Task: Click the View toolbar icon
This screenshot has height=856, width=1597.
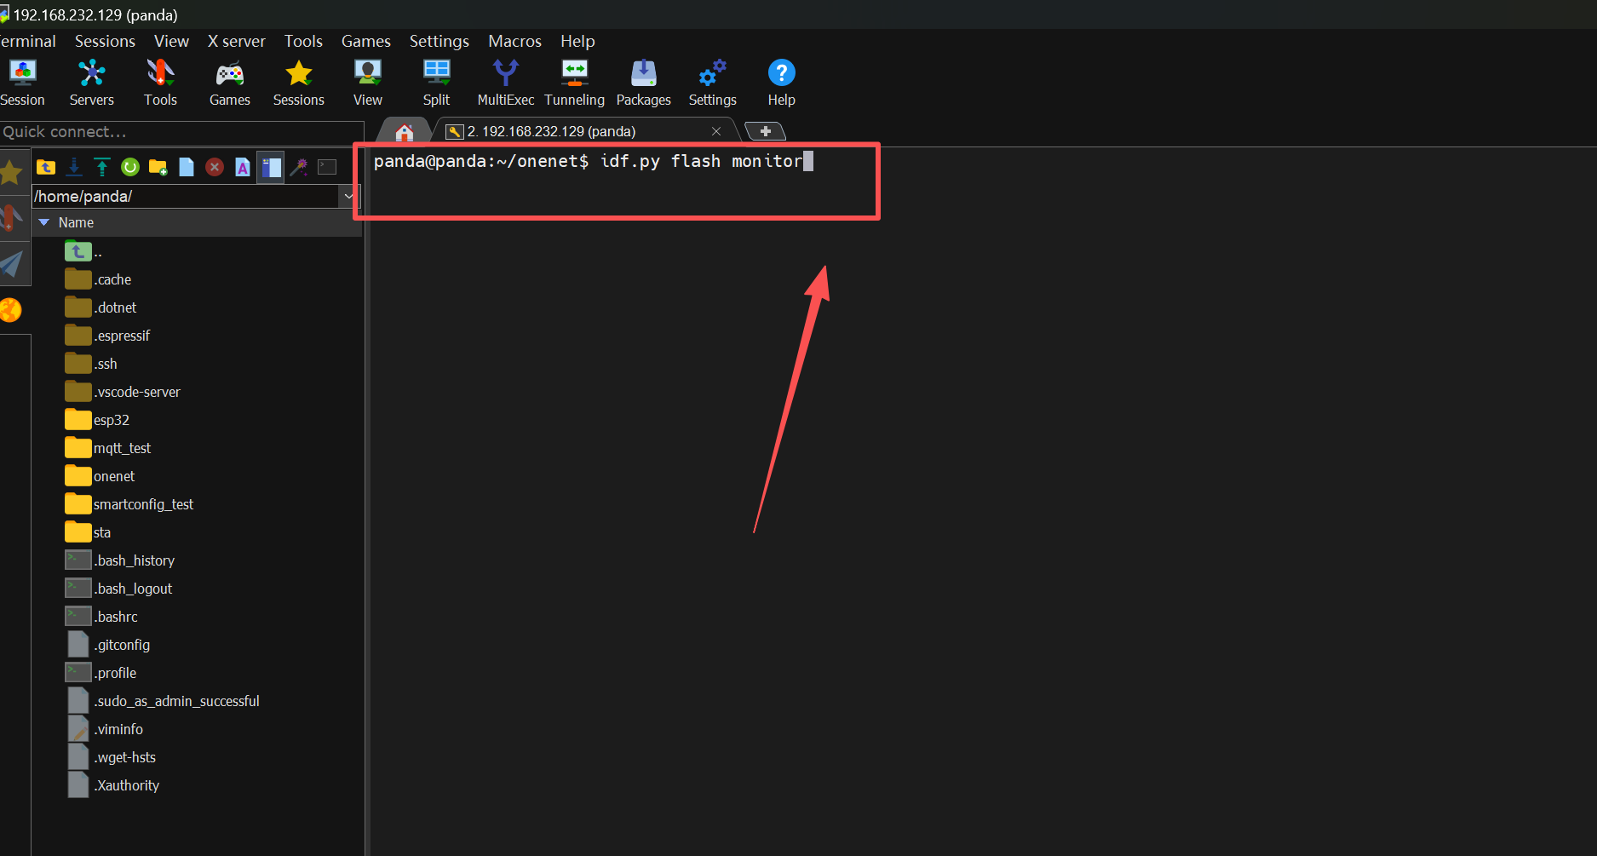Action: pos(367,83)
